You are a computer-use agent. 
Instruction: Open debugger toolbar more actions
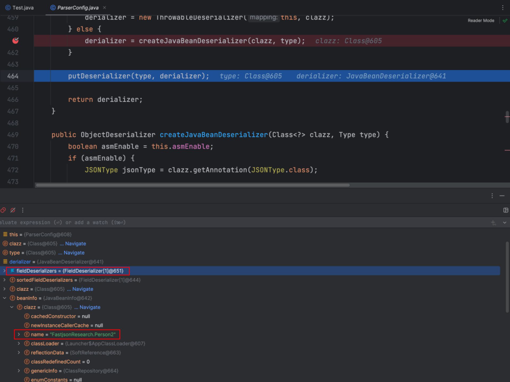click(23, 210)
